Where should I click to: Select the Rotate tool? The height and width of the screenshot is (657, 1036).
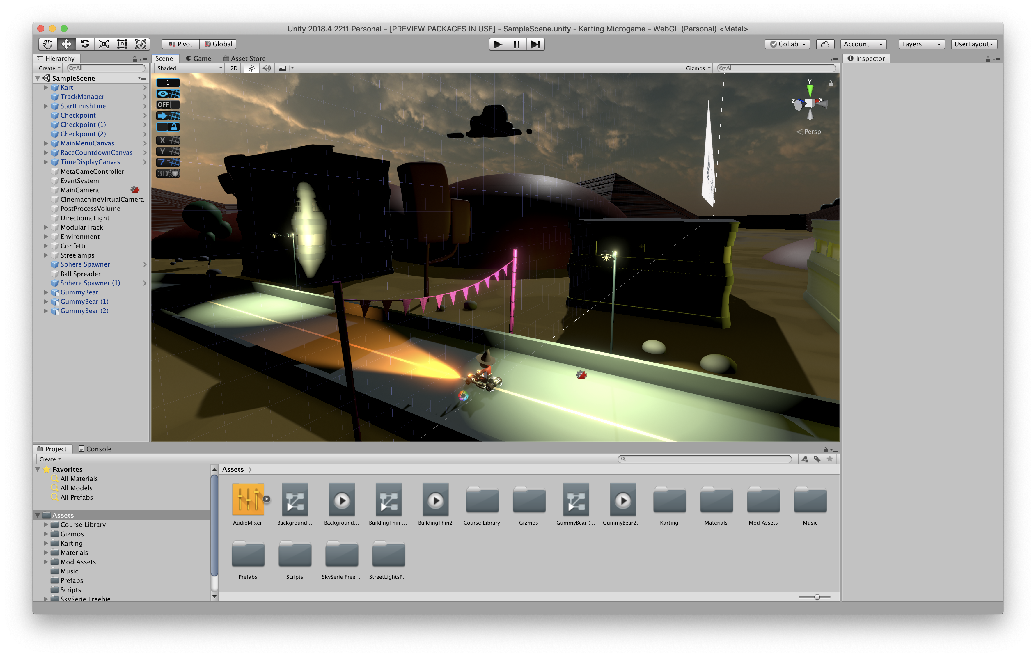pos(85,44)
